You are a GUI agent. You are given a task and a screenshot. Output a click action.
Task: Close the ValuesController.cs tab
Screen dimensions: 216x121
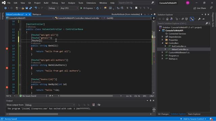(30, 14)
